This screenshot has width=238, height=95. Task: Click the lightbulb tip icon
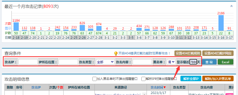tap(116, 53)
